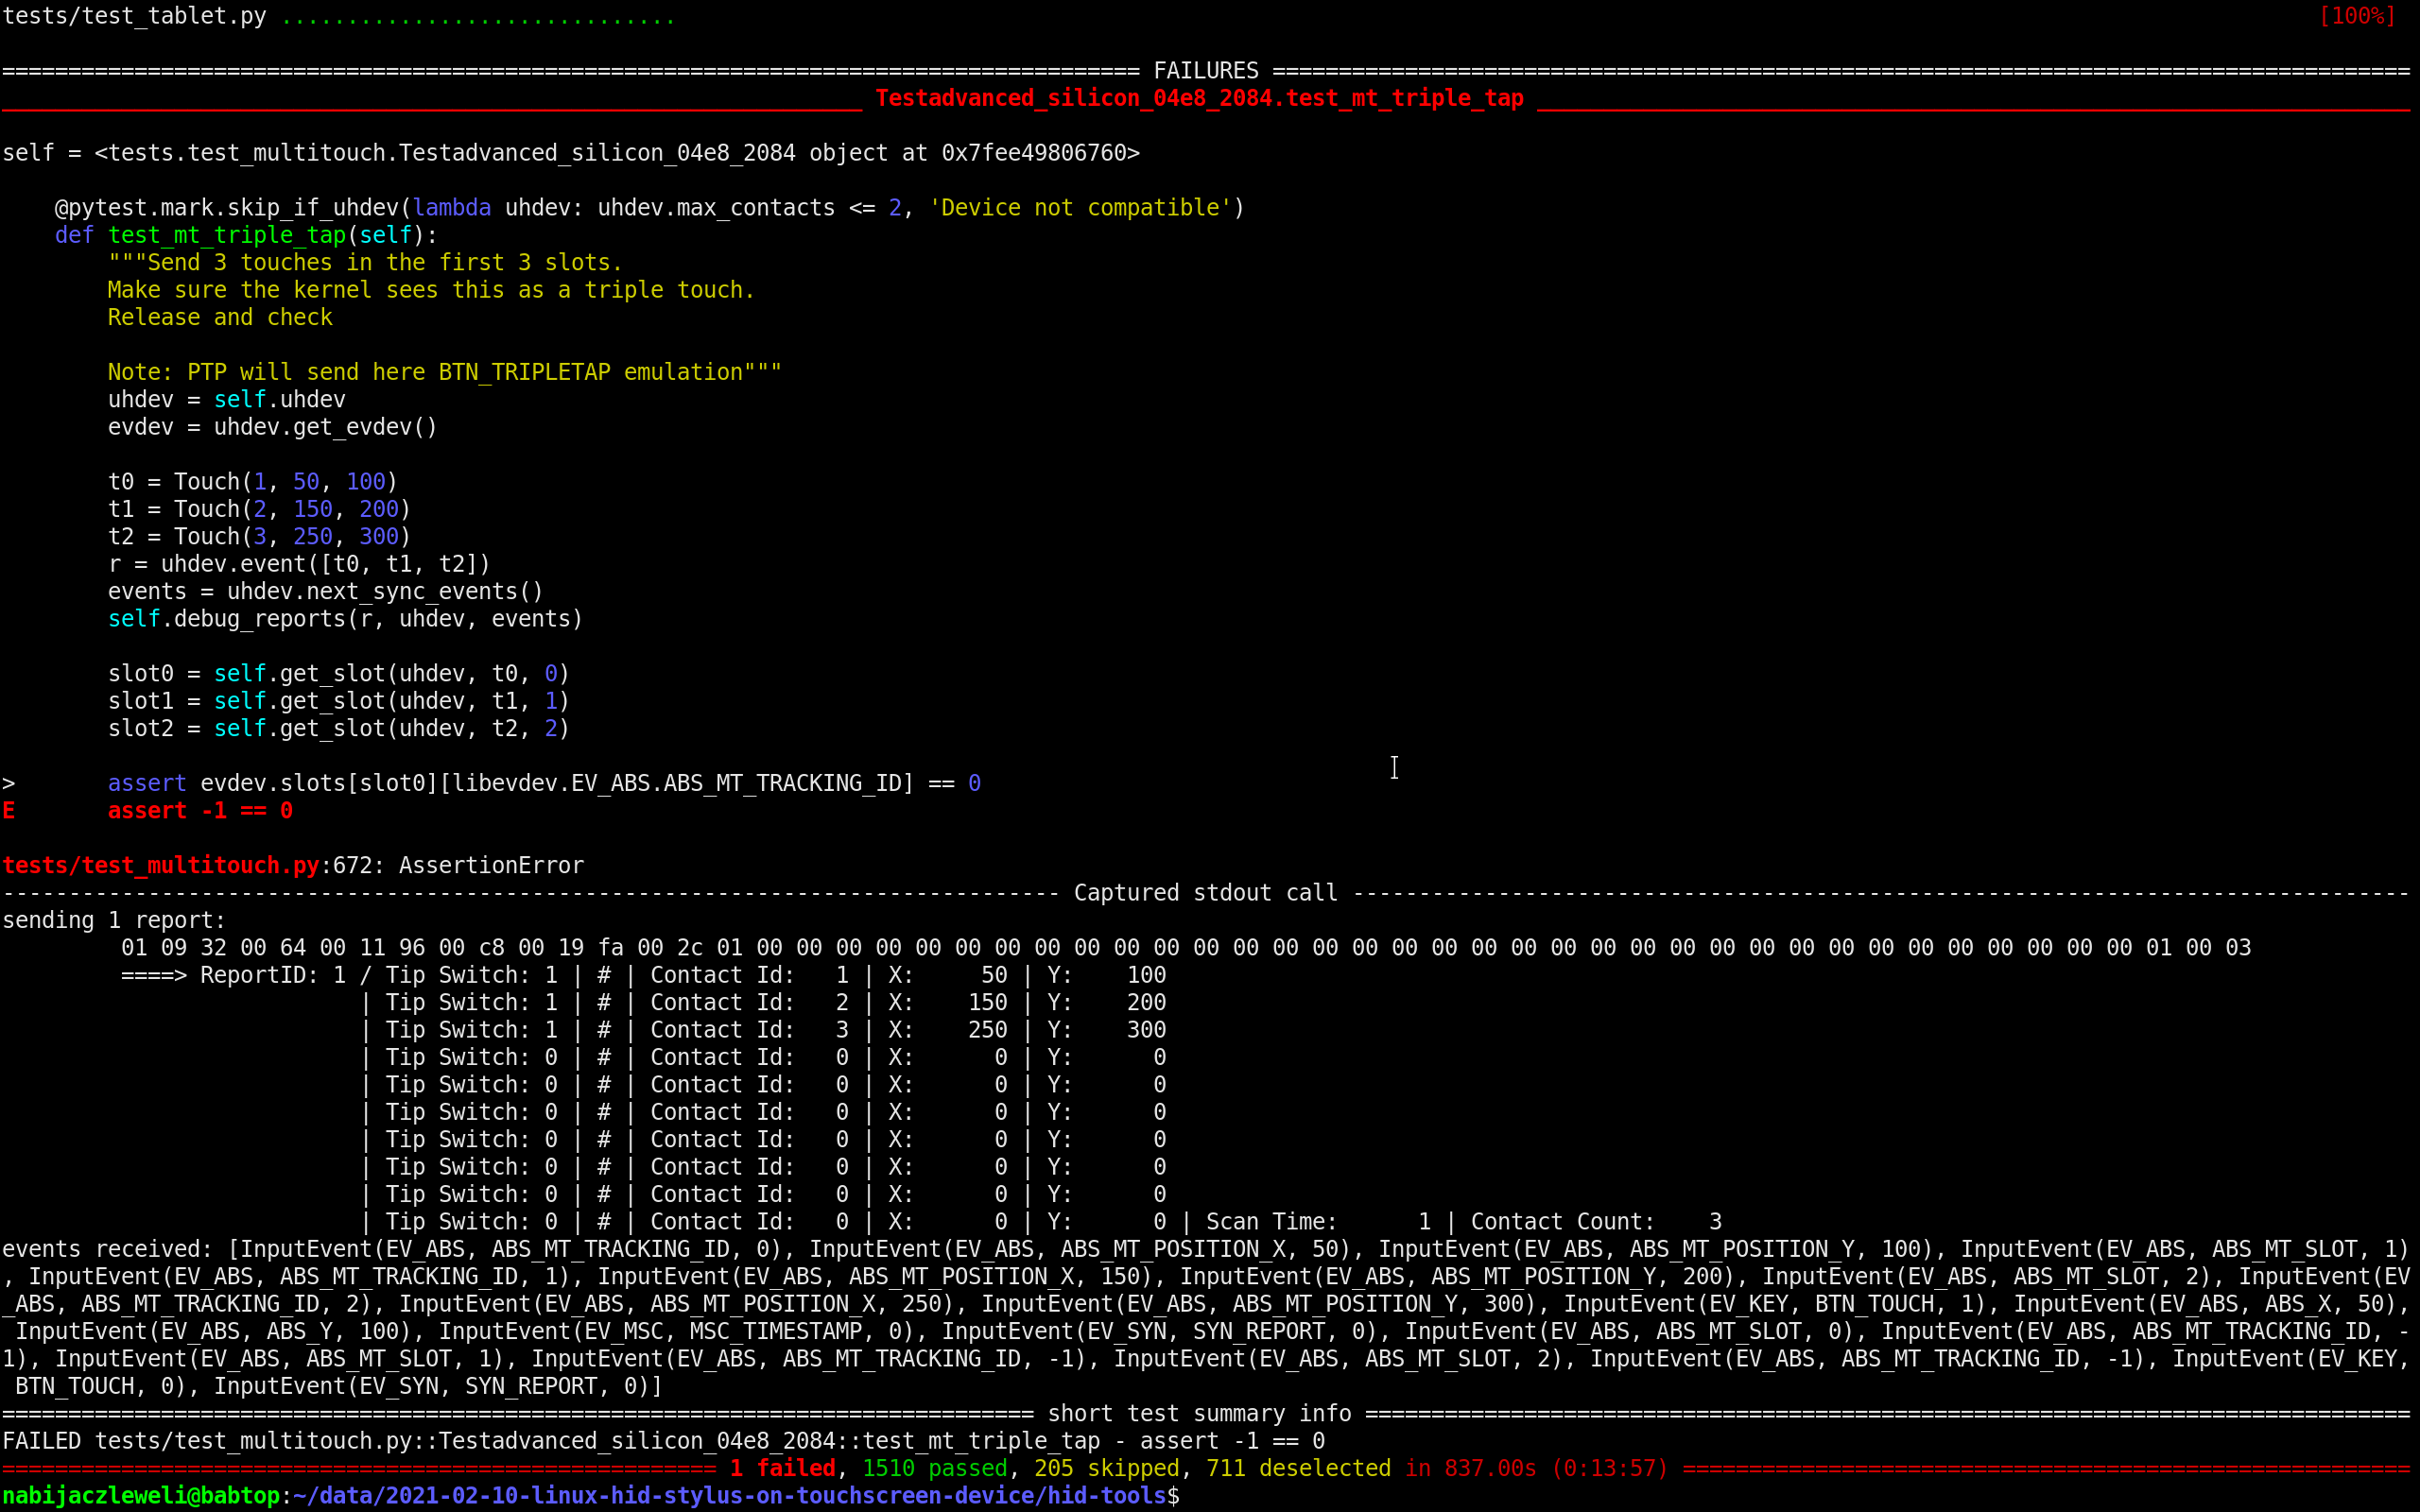This screenshot has height=1512, width=2420.
Task: Click the '[100%]' progress indicator
Action: pos(2356,16)
